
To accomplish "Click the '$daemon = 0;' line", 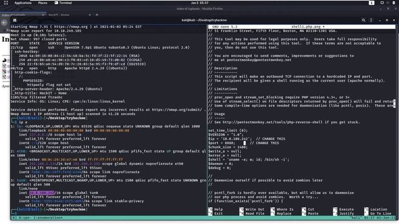I will pos(221,164).
